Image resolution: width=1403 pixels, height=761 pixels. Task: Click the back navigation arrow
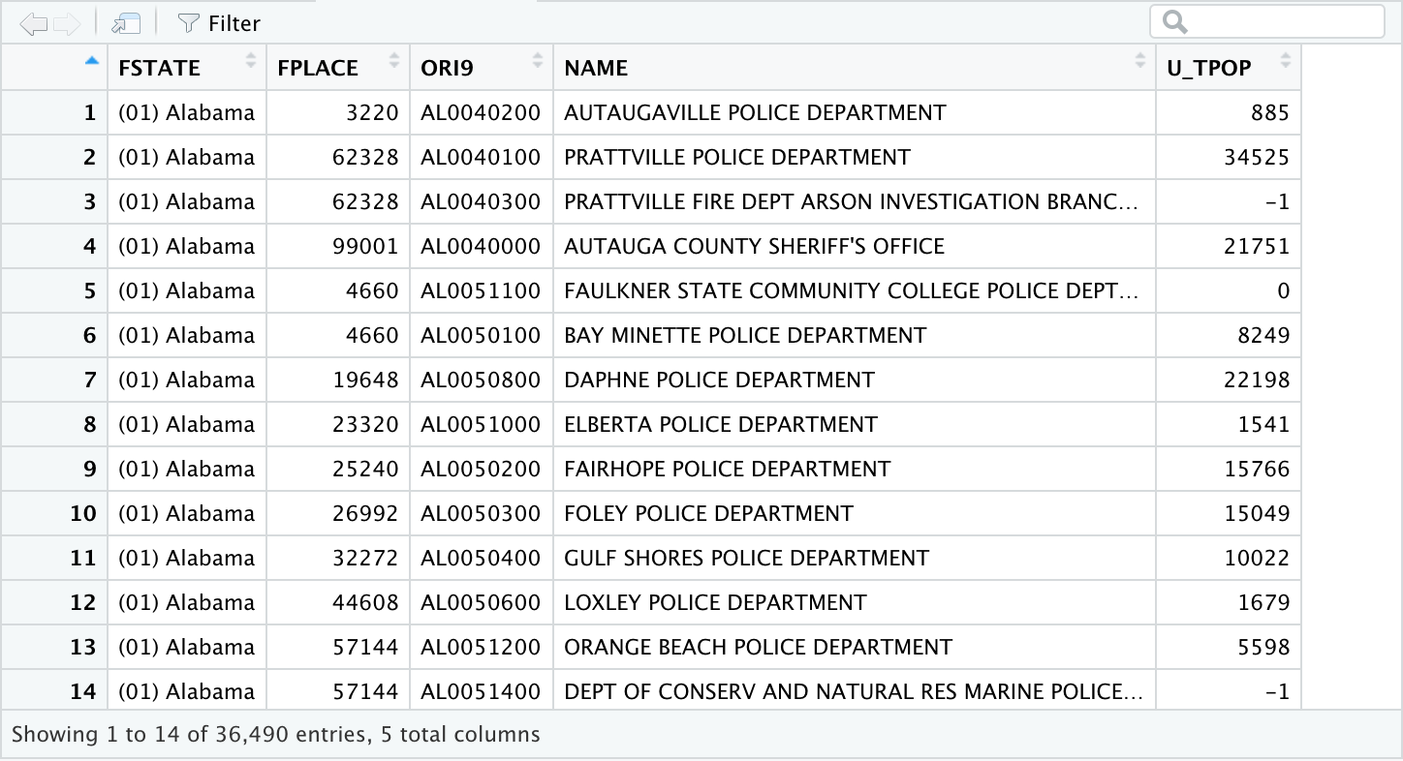pyautogui.click(x=32, y=22)
